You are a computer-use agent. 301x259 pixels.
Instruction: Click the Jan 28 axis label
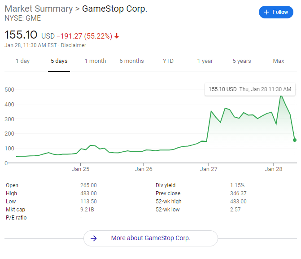click(x=274, y=169)
